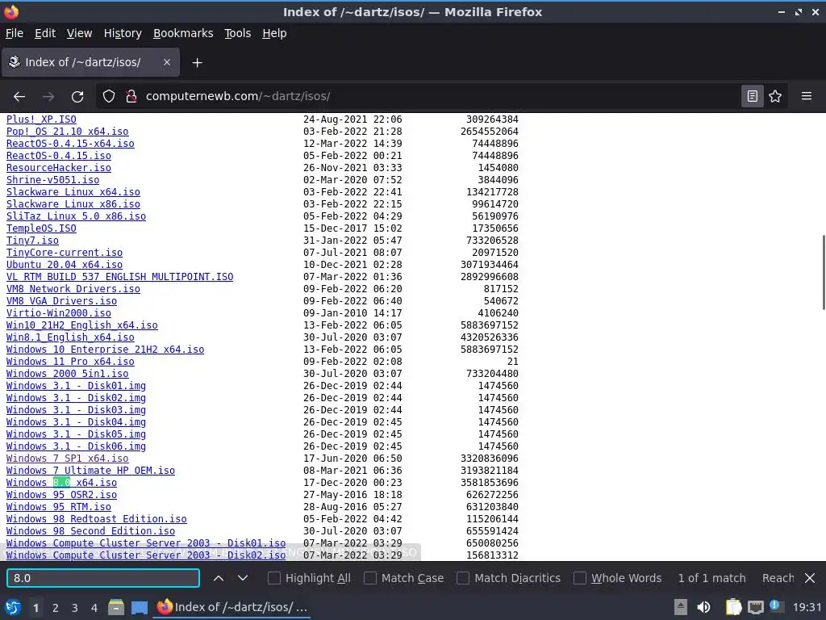Click the size value 2654552064
The width and height of the screenshot is (826, 620).
tap(490, 132)
